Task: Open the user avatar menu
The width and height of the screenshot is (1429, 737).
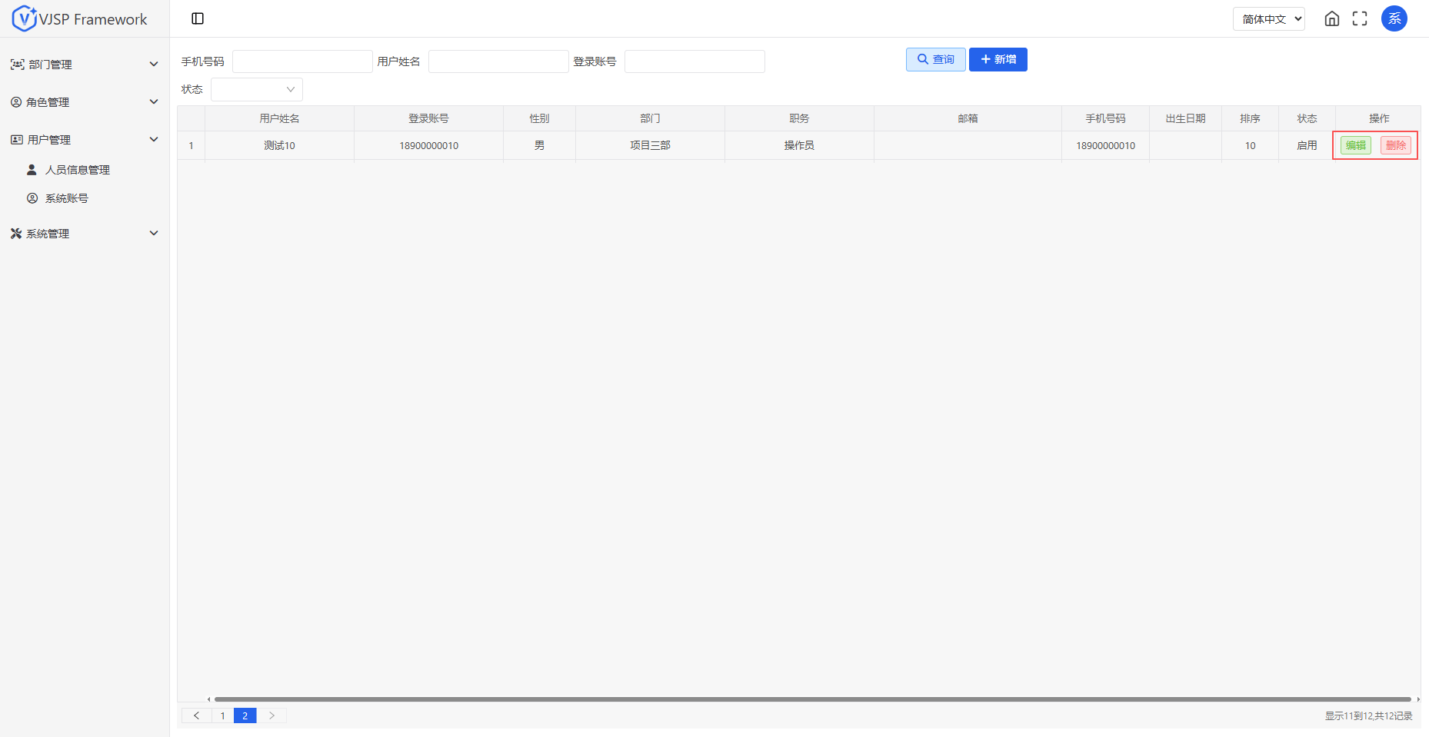Action: click(x=1394, y=18)
